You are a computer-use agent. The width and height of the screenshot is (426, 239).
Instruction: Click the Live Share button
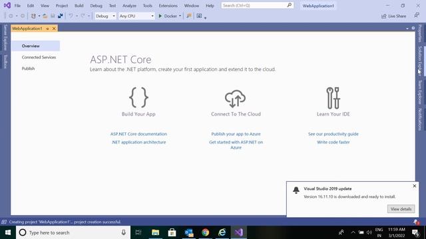point(393,16)
